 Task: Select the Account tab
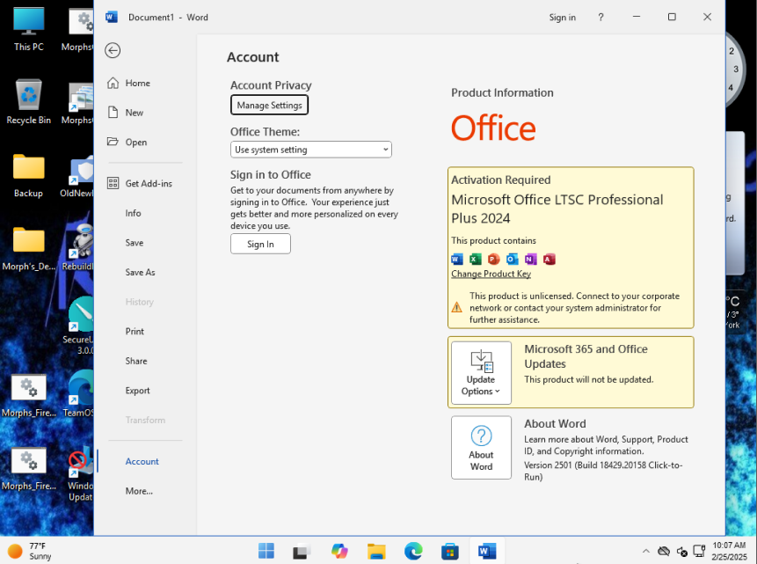[142, 462]
